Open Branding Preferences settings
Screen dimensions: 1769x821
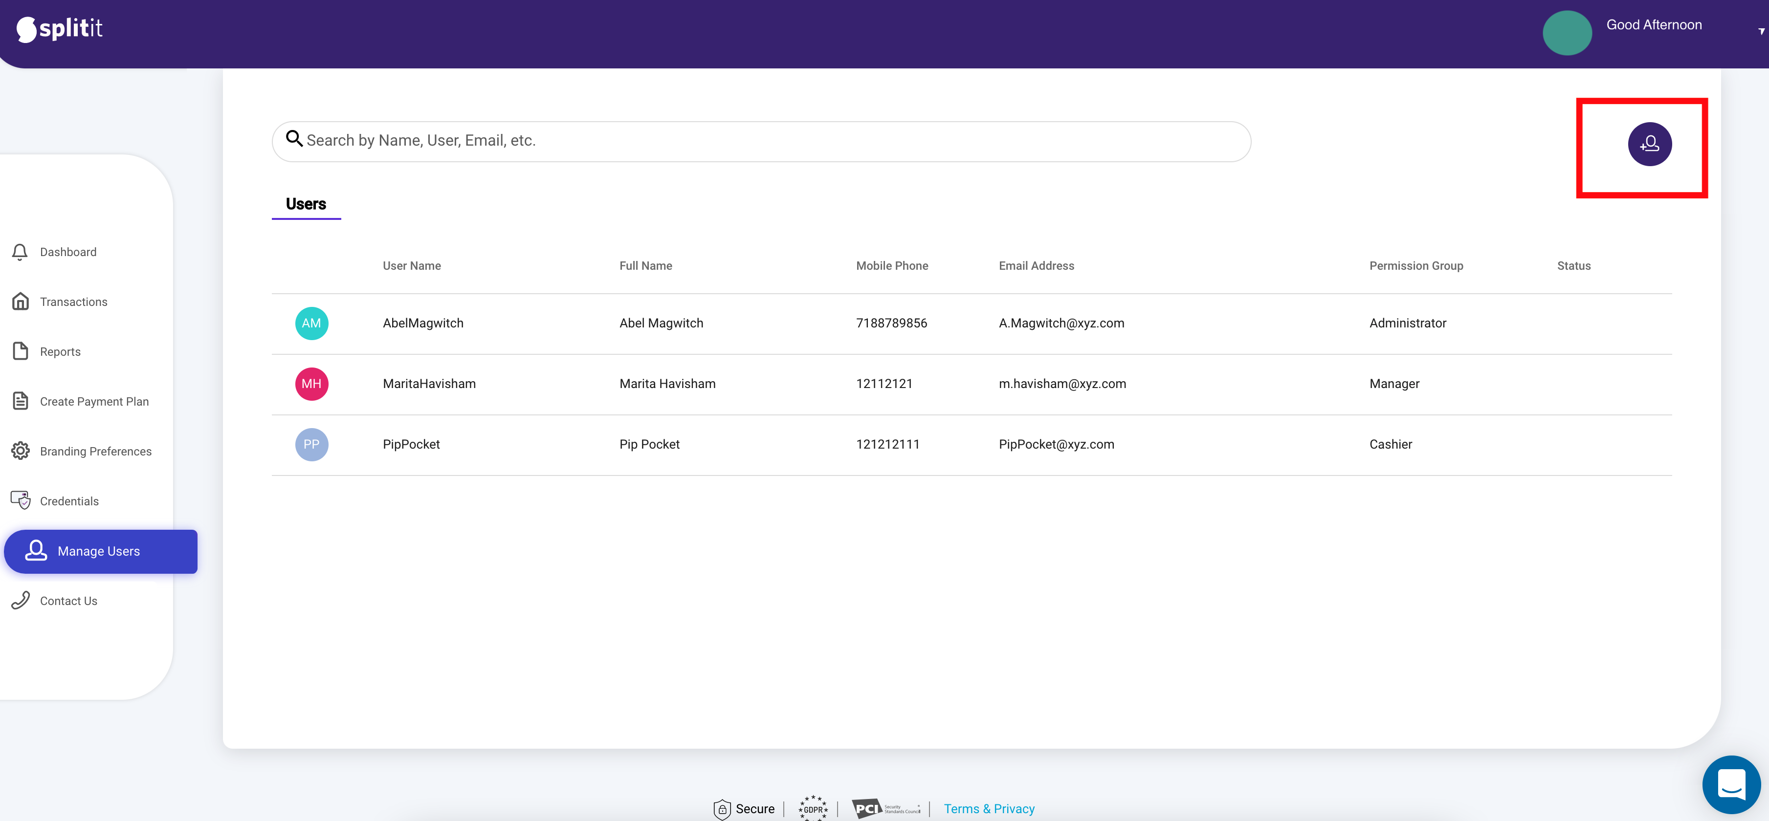(x=95, y=451)
